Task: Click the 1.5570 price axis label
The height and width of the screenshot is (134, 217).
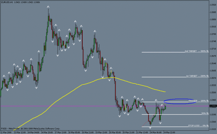Action: click(x=213, y=78)
